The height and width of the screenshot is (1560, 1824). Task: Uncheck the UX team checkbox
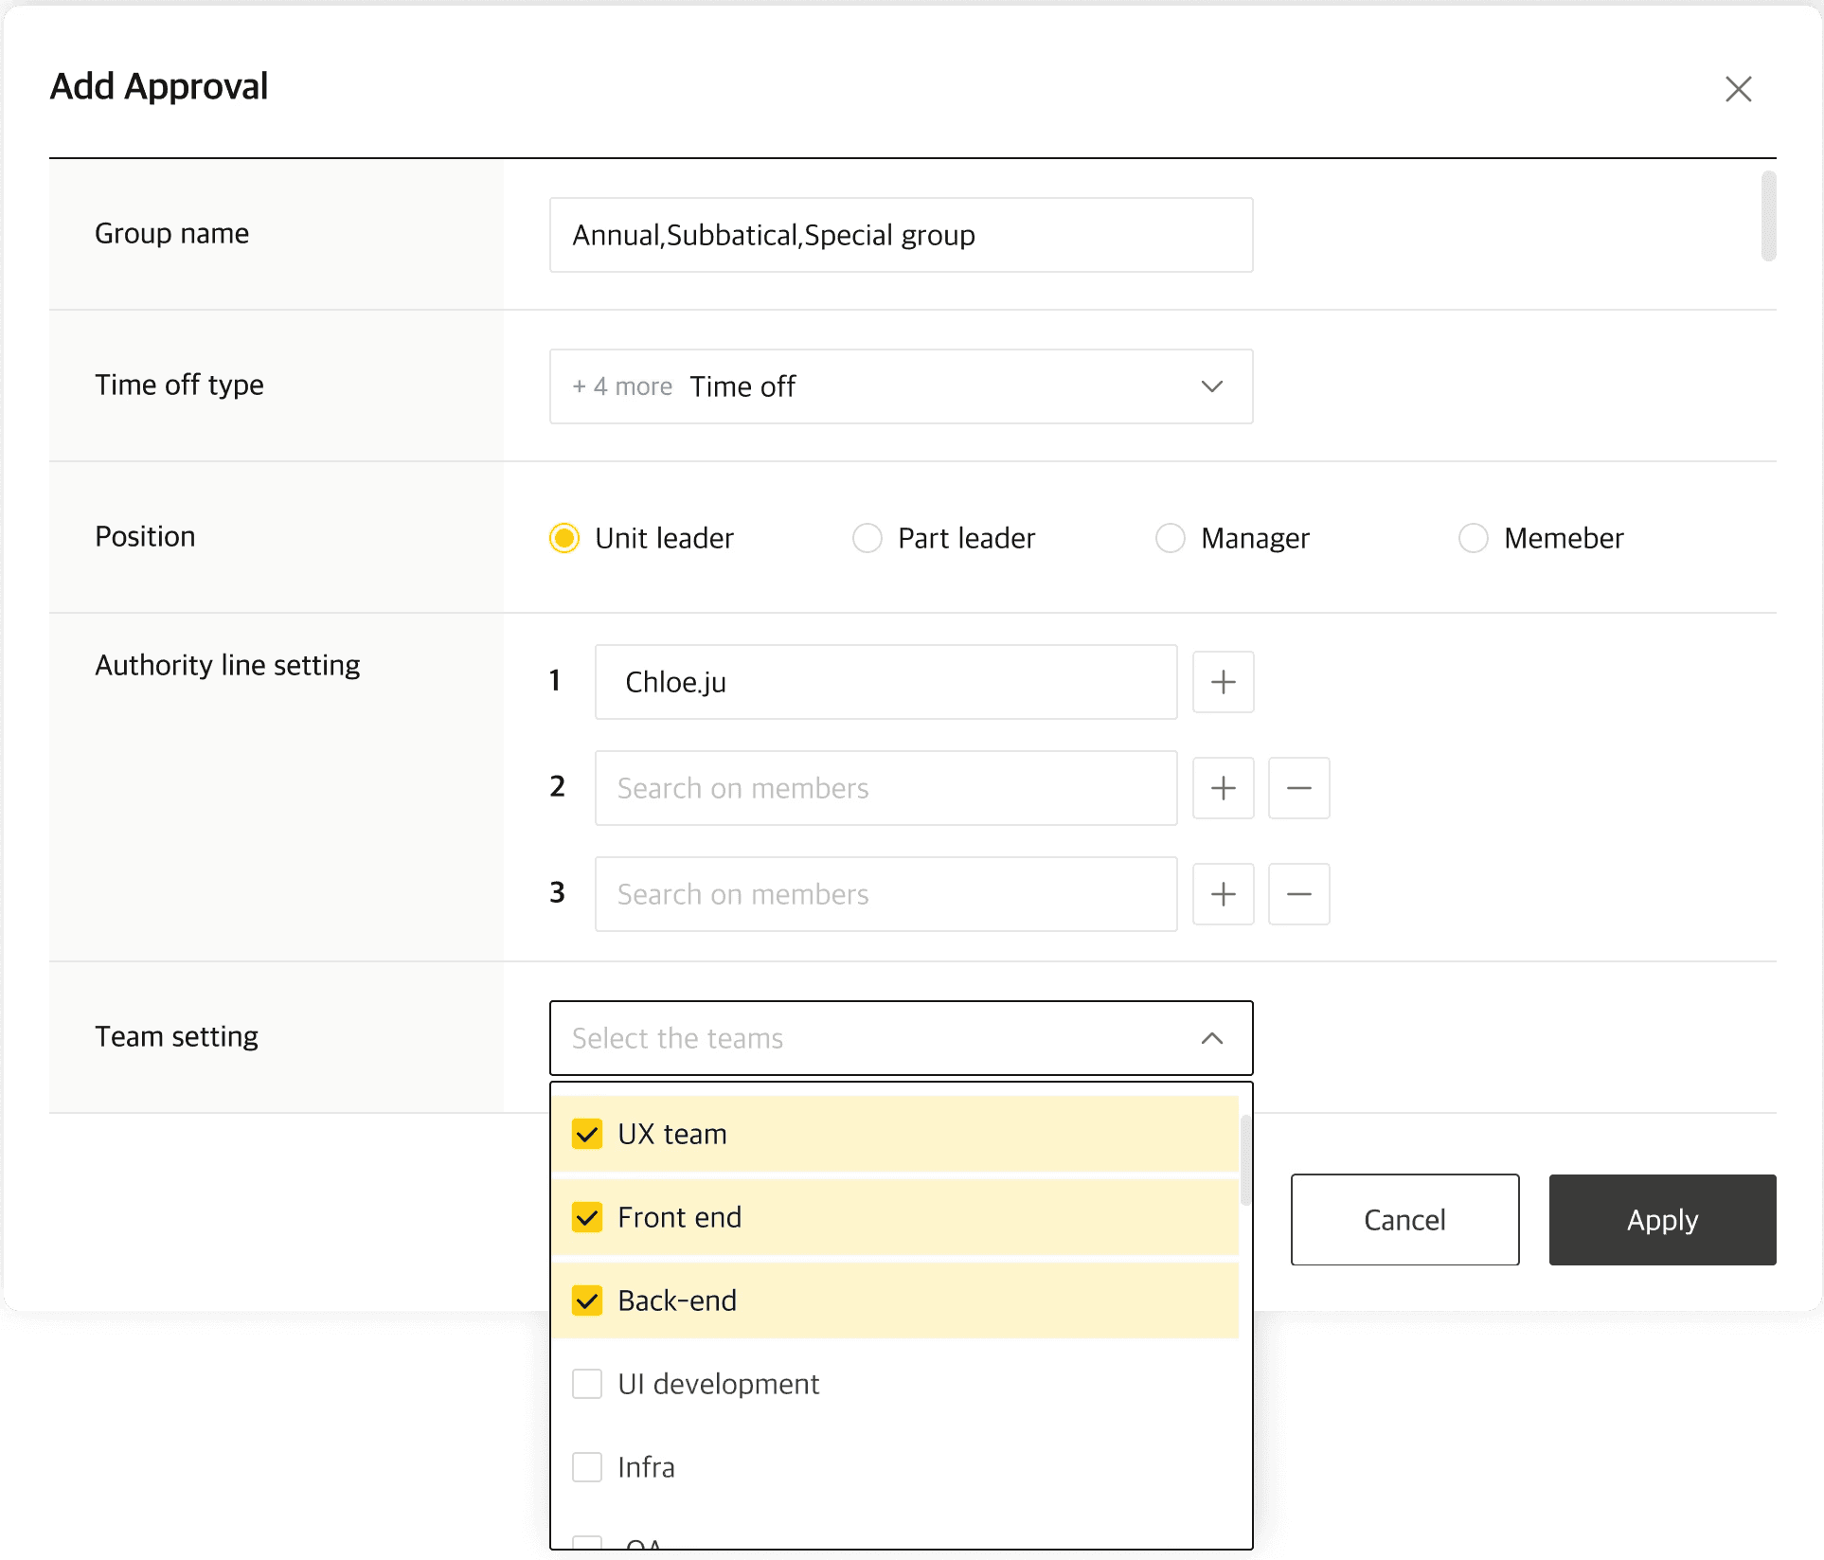pyautogui.click(x=587, y=1134)
